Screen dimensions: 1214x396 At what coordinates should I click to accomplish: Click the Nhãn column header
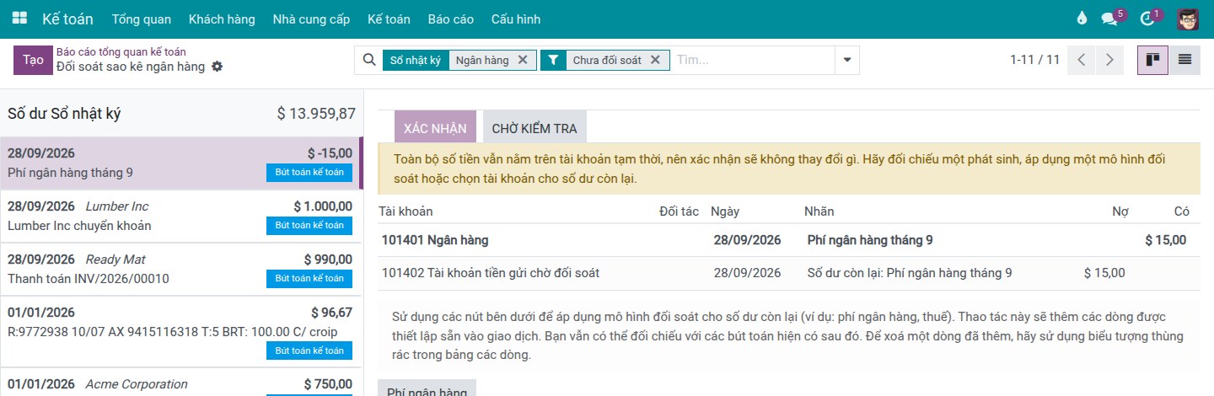pos(819,211)
